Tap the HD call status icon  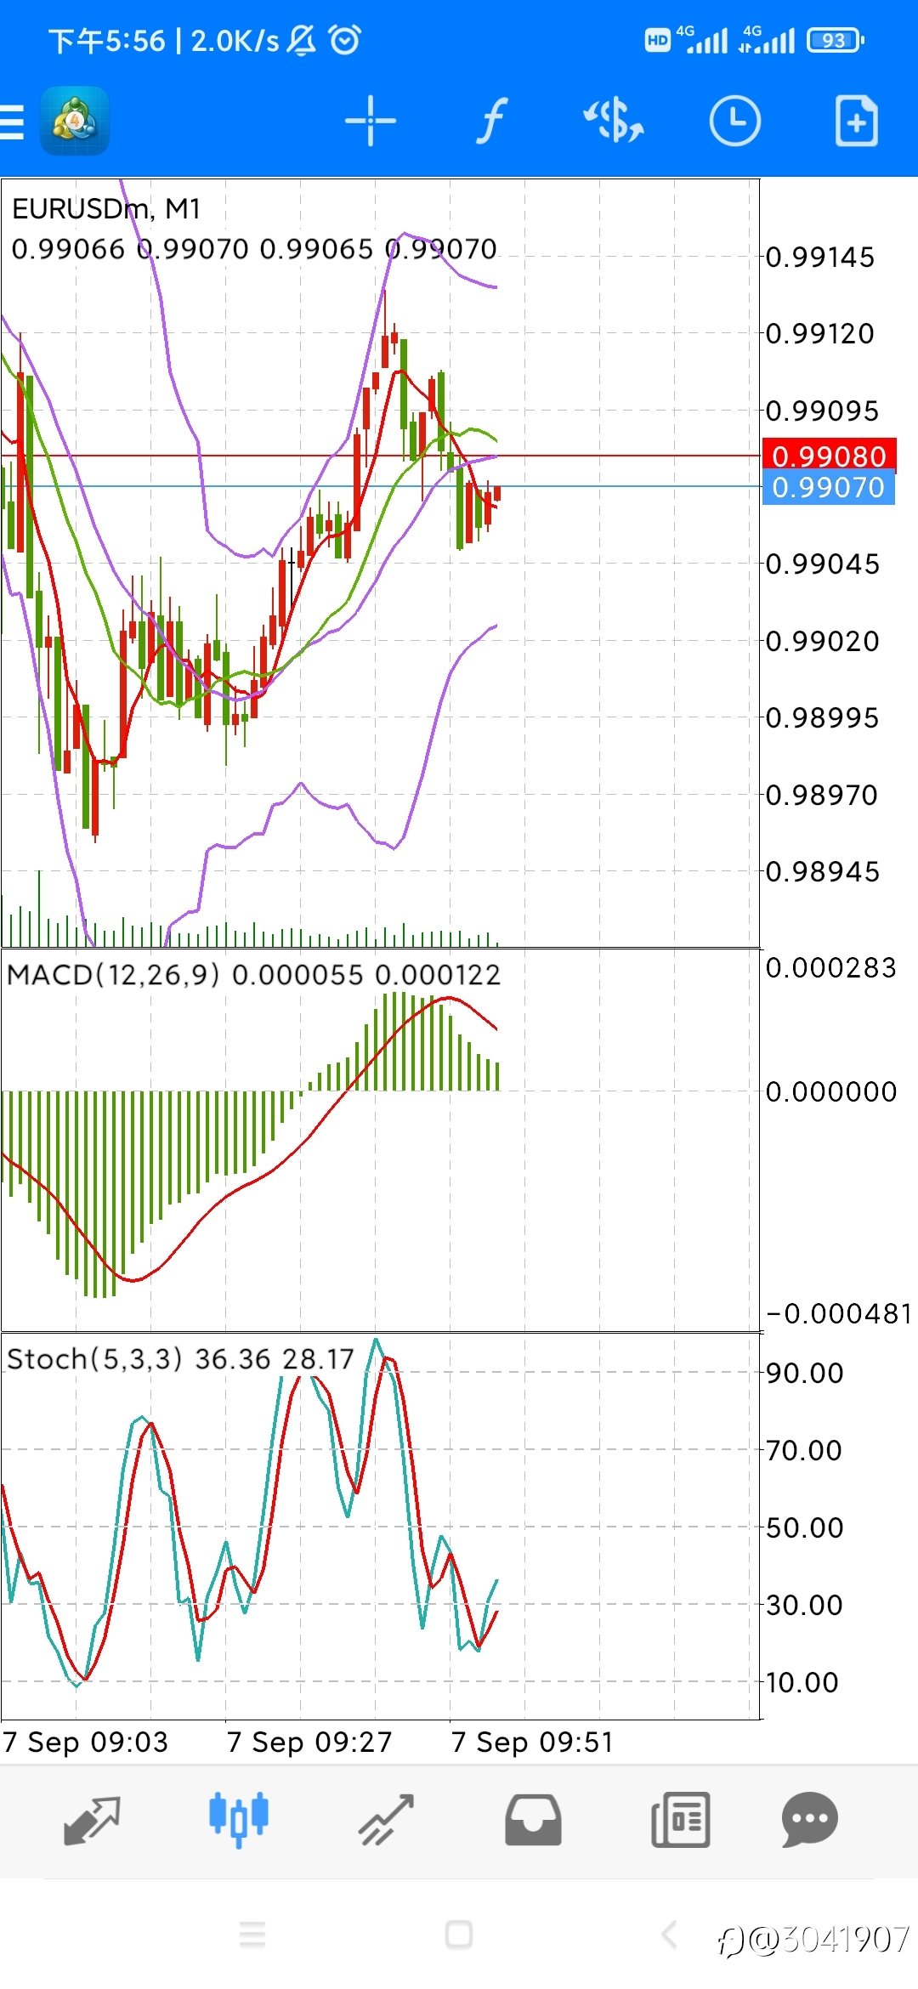[658, 40]
